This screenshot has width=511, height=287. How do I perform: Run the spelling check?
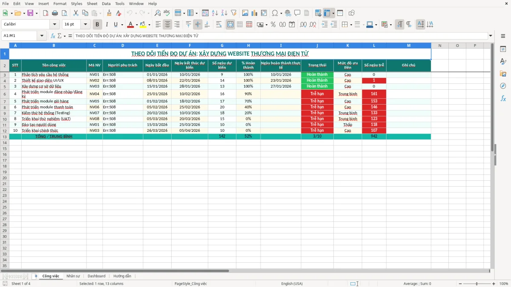click(167, 13)
